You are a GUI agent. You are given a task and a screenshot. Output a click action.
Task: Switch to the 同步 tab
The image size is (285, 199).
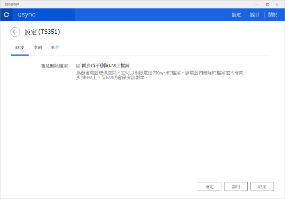(x=20, y=48)
